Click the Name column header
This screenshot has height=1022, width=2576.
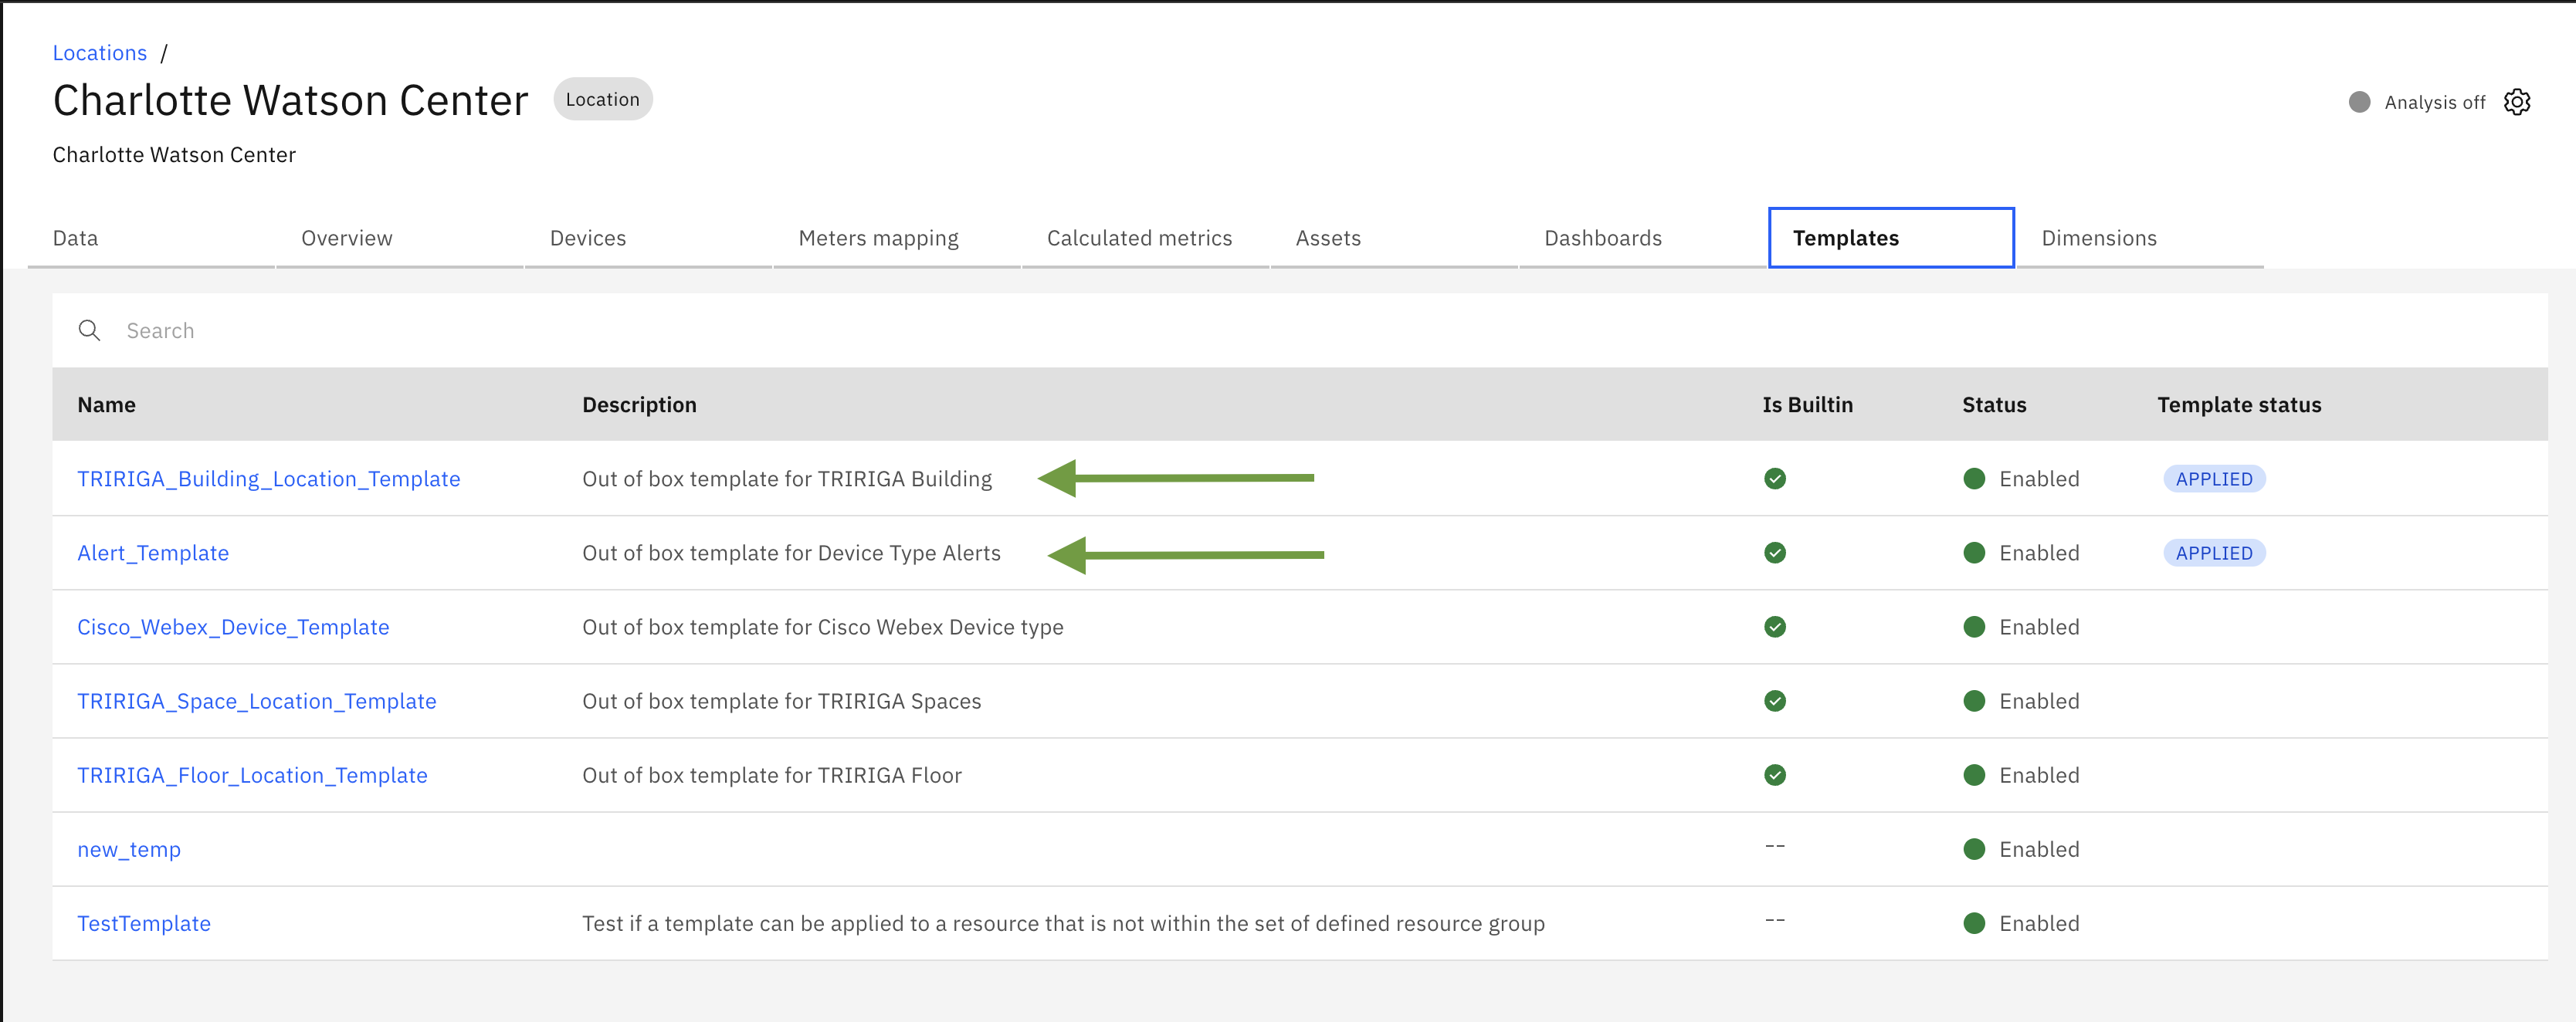107,405
